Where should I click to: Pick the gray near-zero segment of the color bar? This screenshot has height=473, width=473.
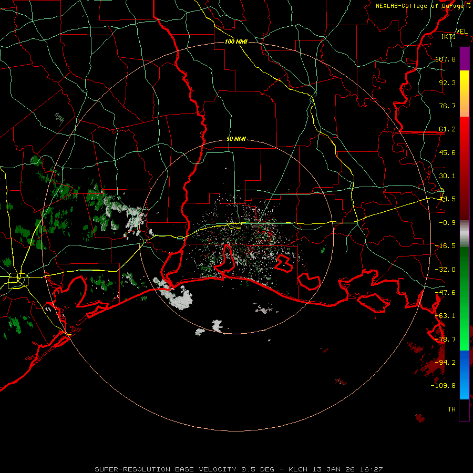tap(464, 233)
